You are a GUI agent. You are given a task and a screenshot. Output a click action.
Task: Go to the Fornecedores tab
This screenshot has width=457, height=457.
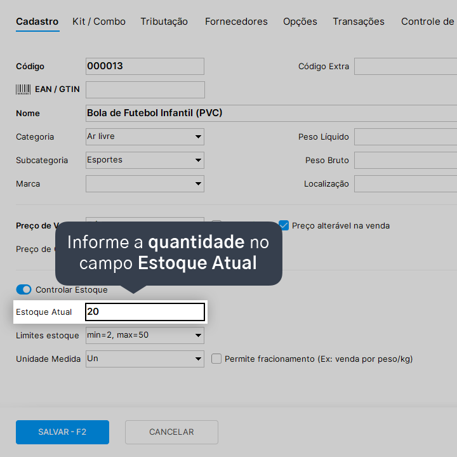(236, 22)
